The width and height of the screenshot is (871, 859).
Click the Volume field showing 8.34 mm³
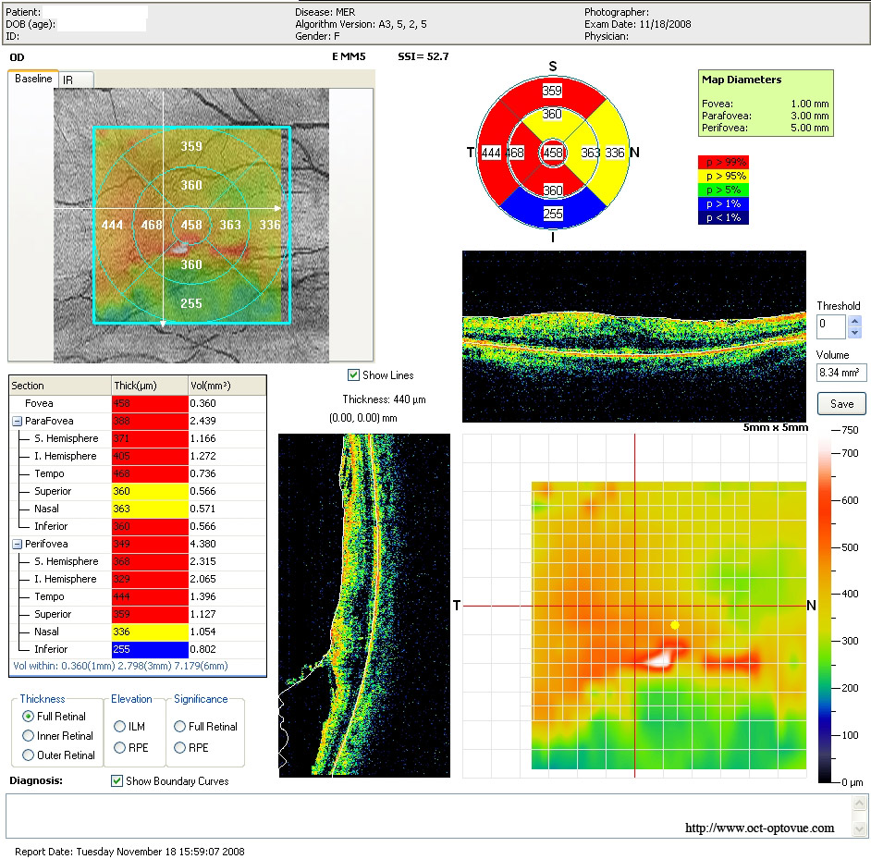tap(841, 373)
